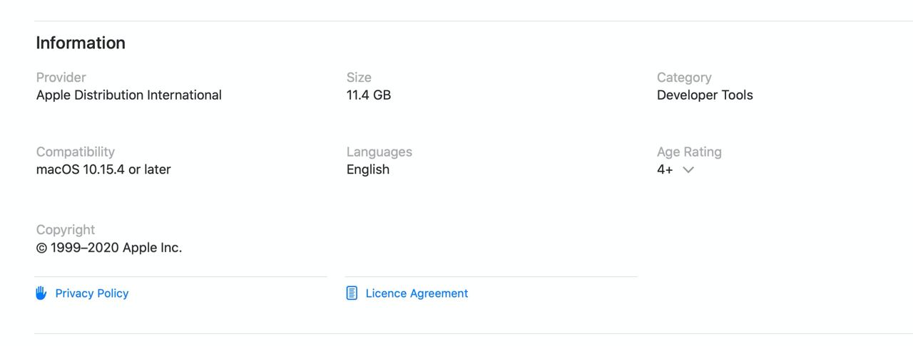Open the Privacy Policy link
This screenshot has width=913, height=346.
[x=92, y=293]
